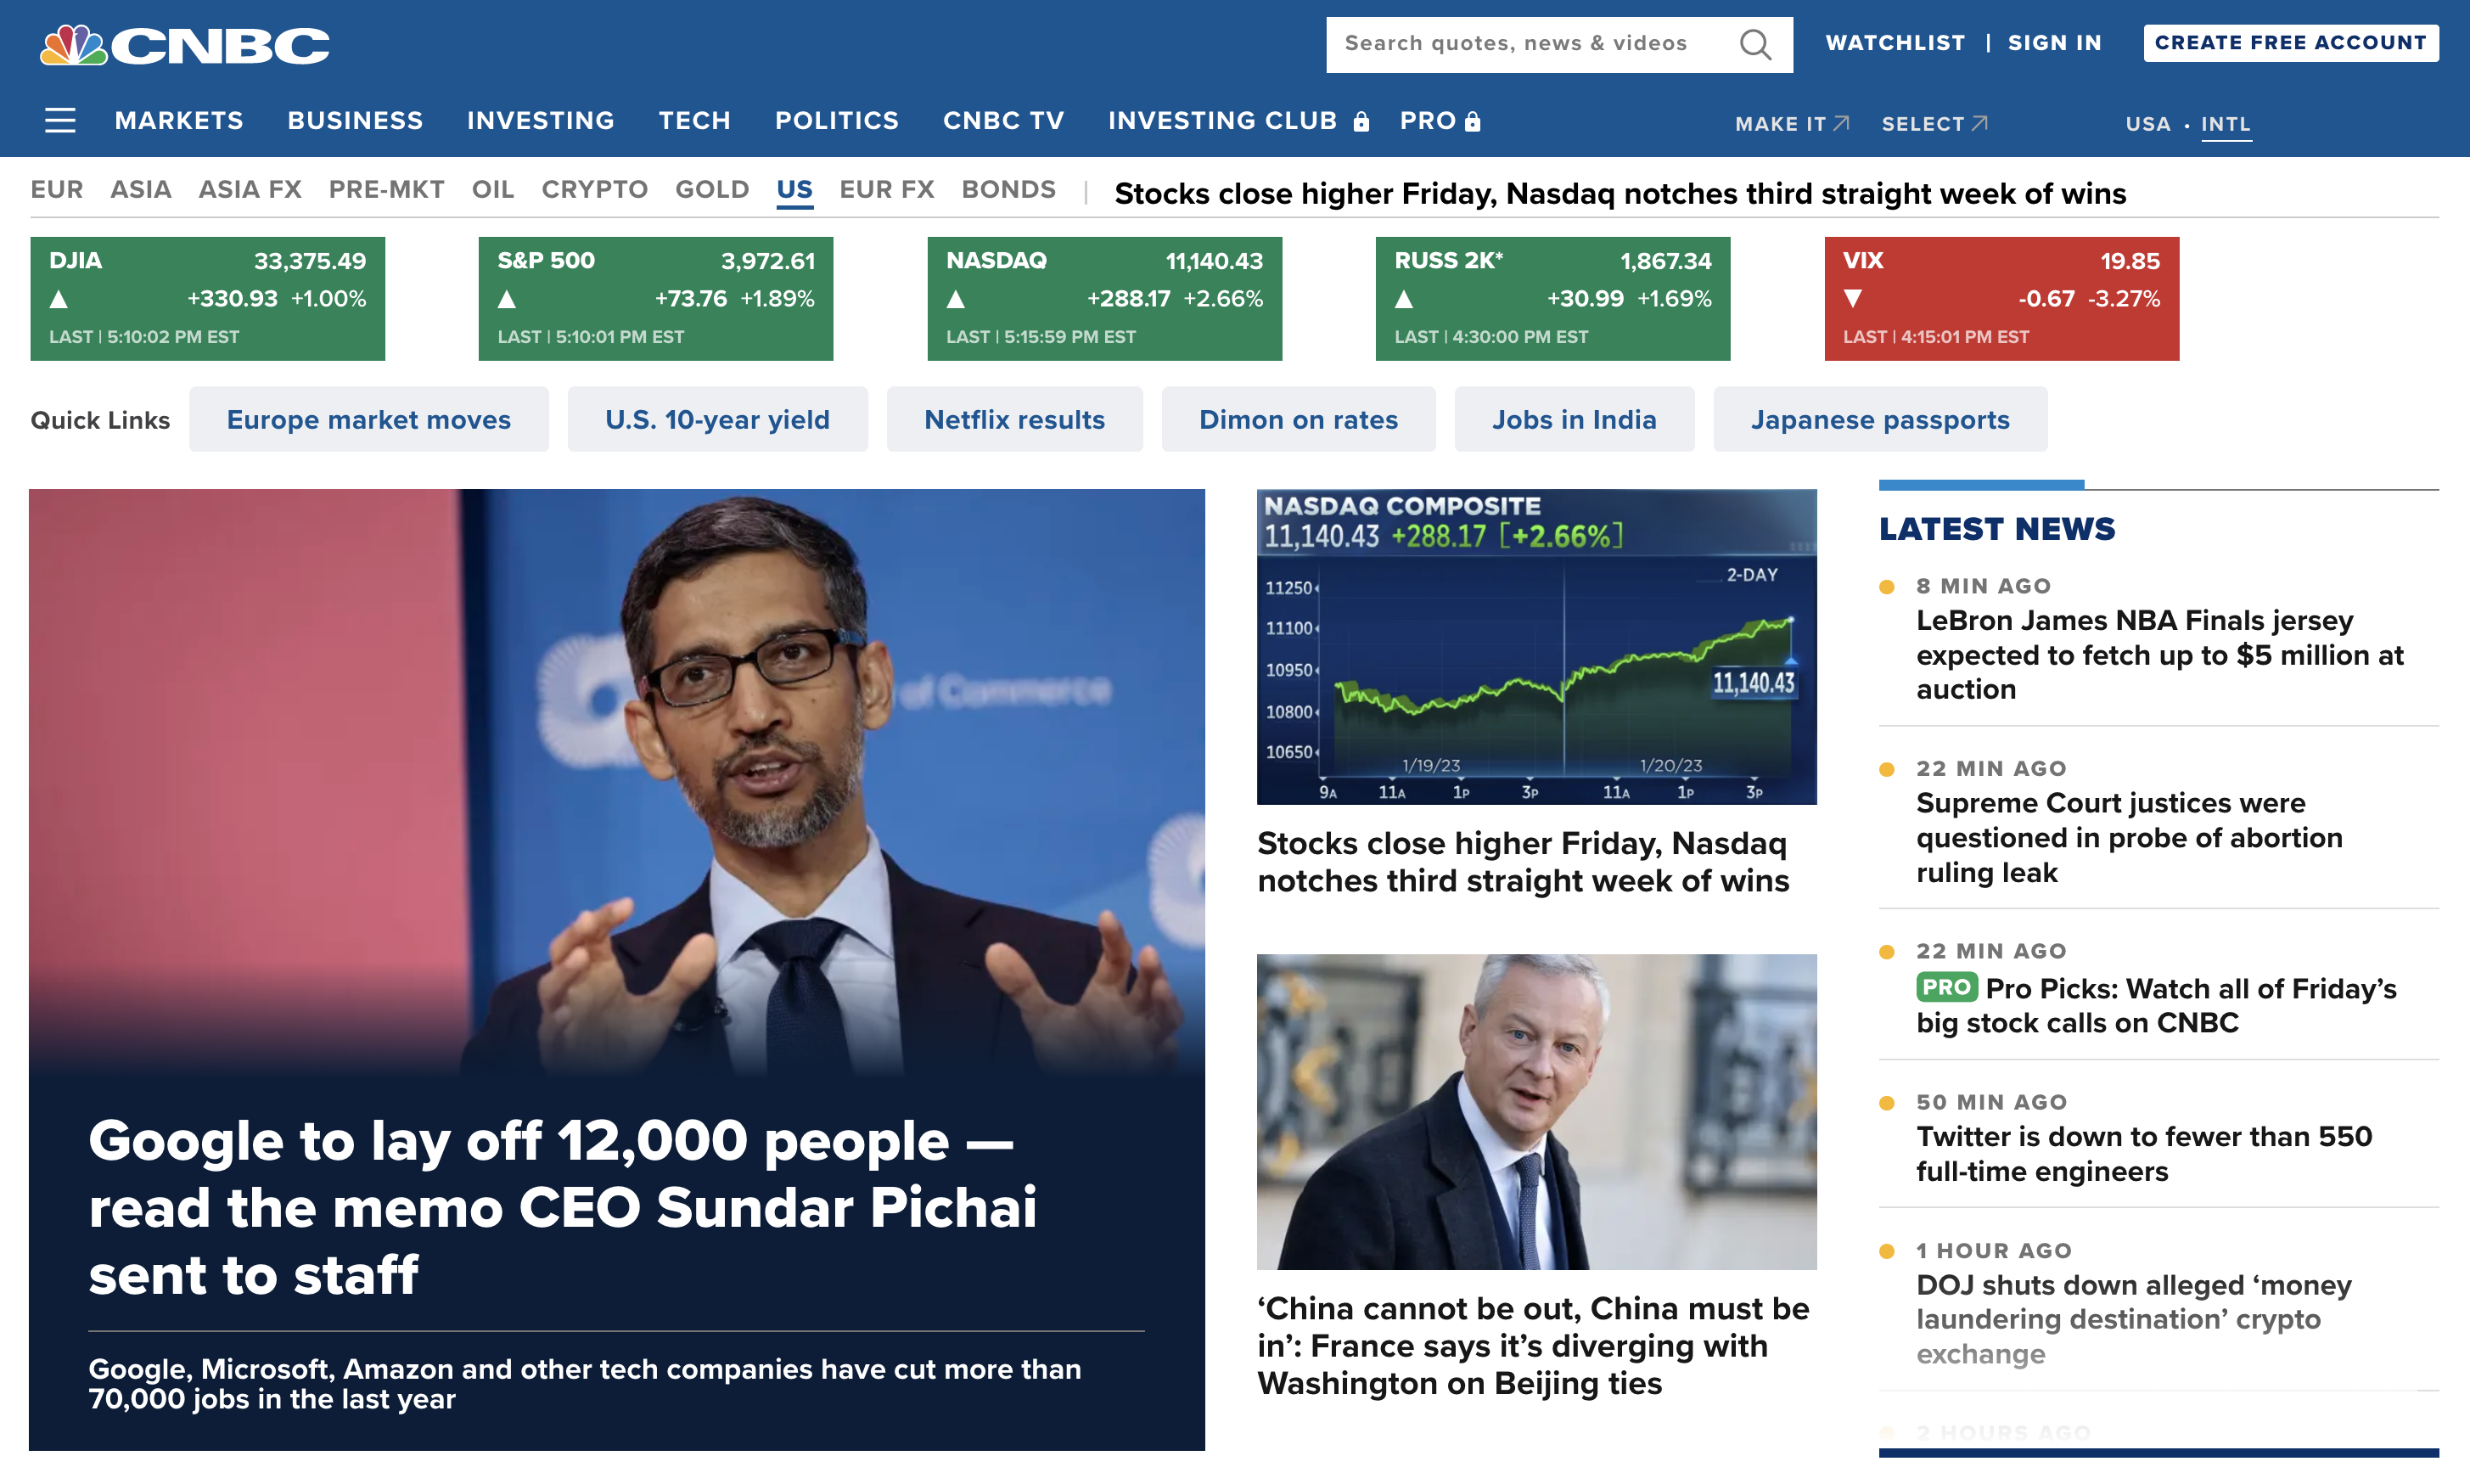The image size is (2470, 1484).
Task: Select the ASIA markets tab
Action: point(141,189)
